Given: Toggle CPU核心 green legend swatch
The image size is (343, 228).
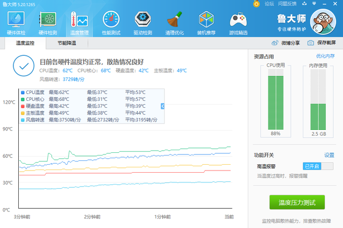Looking at the screenshot, I should [23, 99].
